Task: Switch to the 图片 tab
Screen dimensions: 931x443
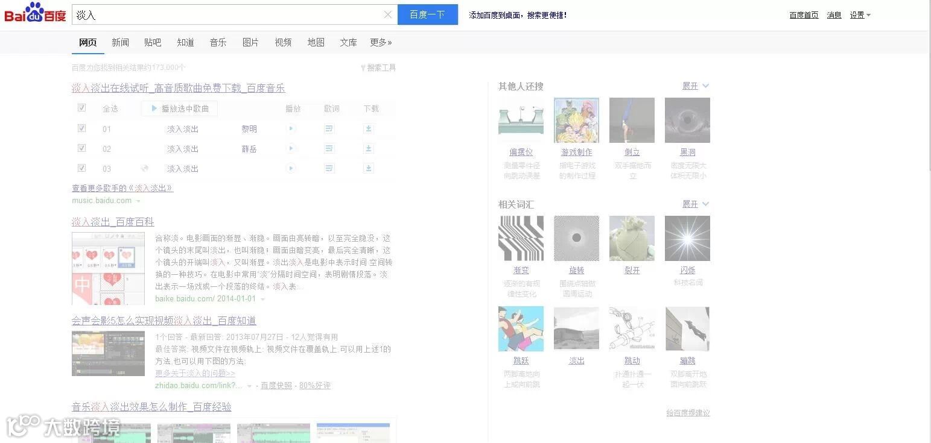Action: [250, 42]
